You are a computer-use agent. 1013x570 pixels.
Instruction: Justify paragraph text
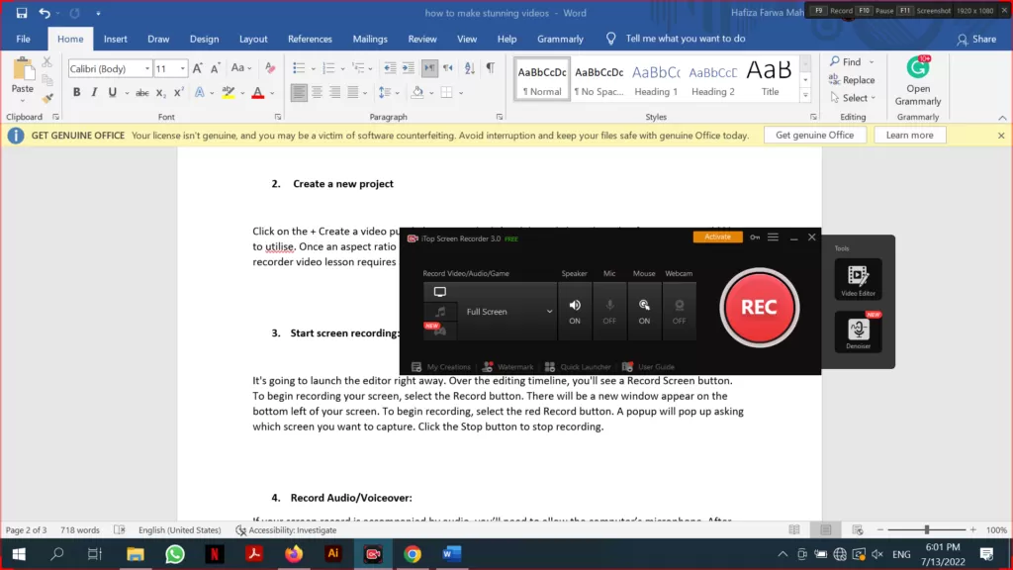click(353, 92)
